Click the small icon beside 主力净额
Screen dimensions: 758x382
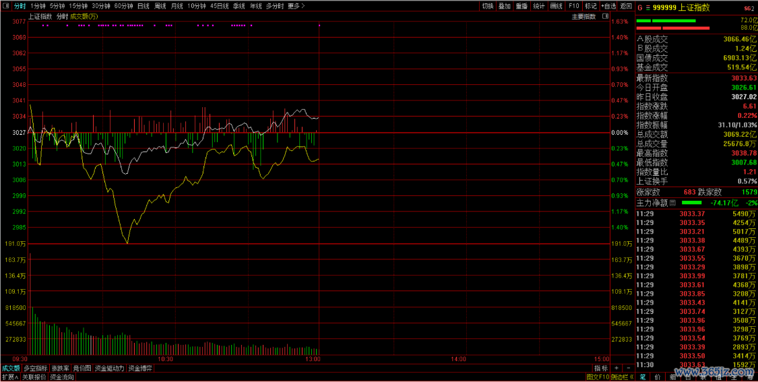[672, 203]
